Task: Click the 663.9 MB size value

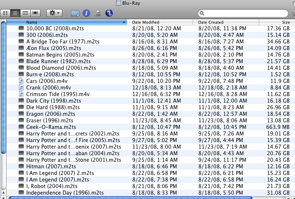Action: [x=278, y=127]
